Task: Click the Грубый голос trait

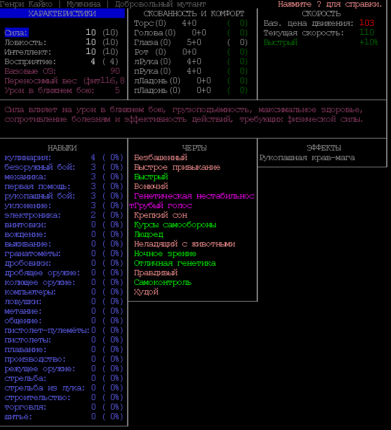Action: coord(163,205)
